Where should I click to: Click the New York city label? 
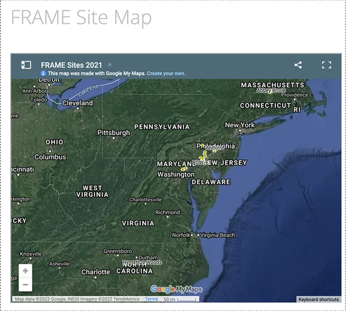(x=240, y=125)
